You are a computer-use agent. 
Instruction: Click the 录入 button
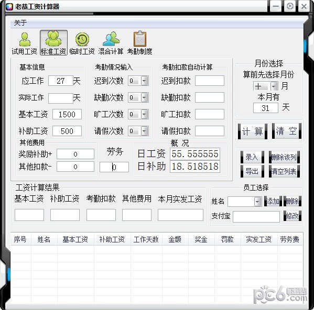252,157
